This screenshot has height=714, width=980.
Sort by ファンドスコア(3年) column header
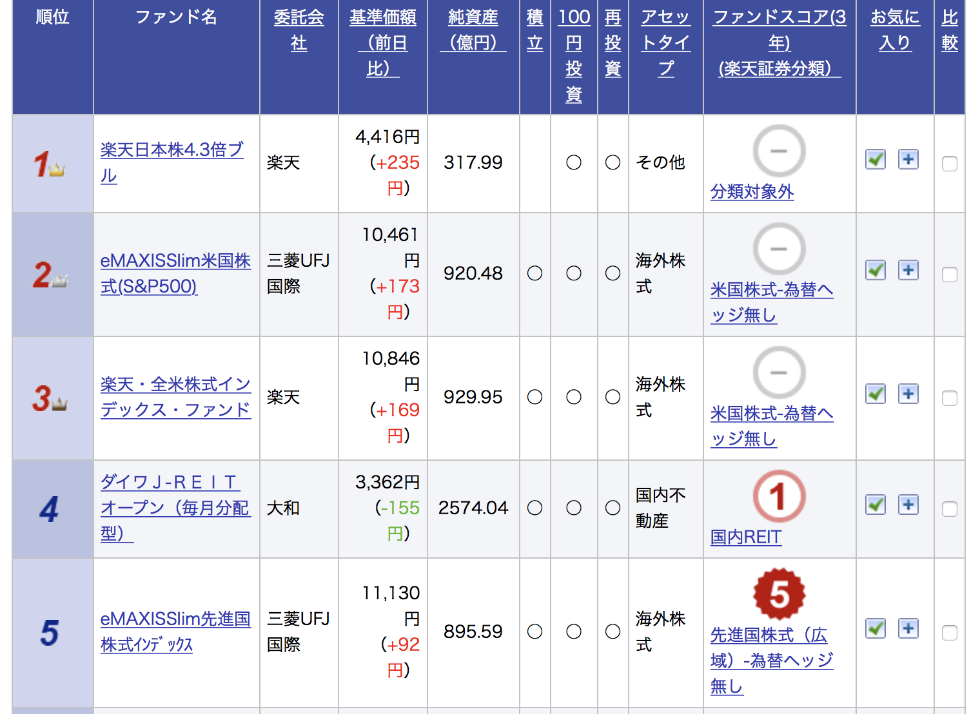(x=779, y=43)
